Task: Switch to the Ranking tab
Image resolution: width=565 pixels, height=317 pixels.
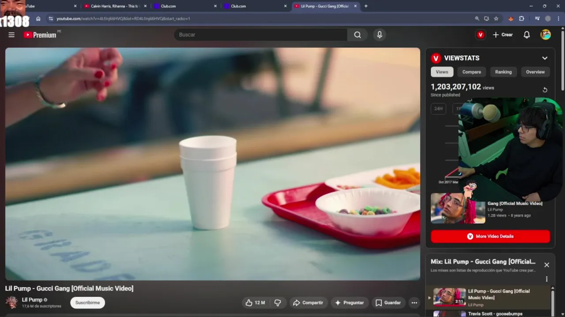Action: tap(503, 72)
